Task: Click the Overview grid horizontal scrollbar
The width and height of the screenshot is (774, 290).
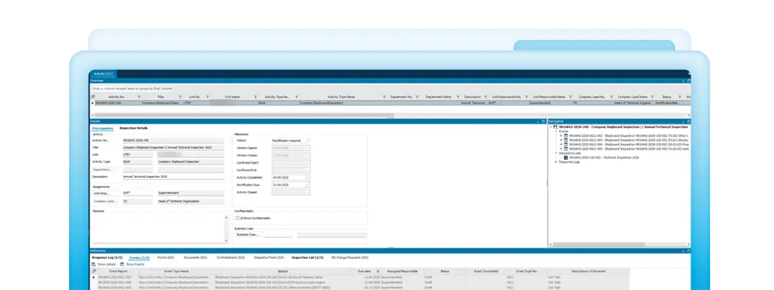Action: tap(258, 115)
